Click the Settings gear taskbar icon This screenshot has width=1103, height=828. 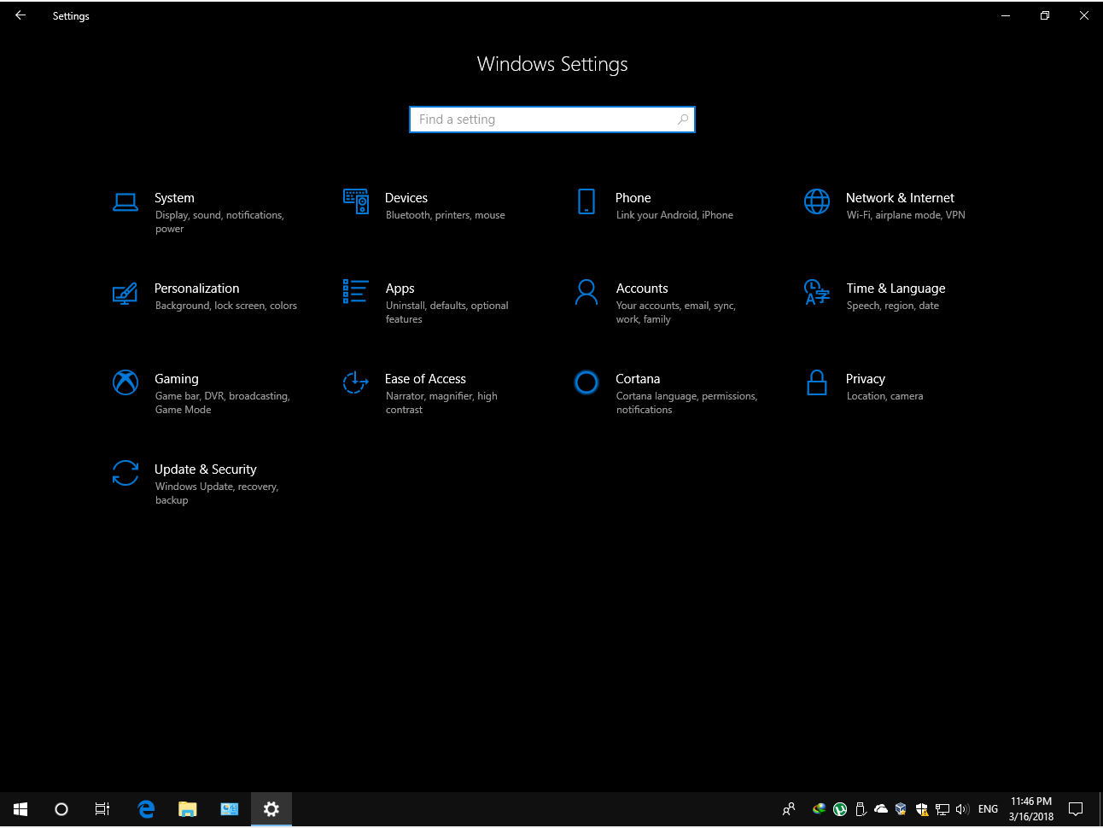tap(271, 809)
